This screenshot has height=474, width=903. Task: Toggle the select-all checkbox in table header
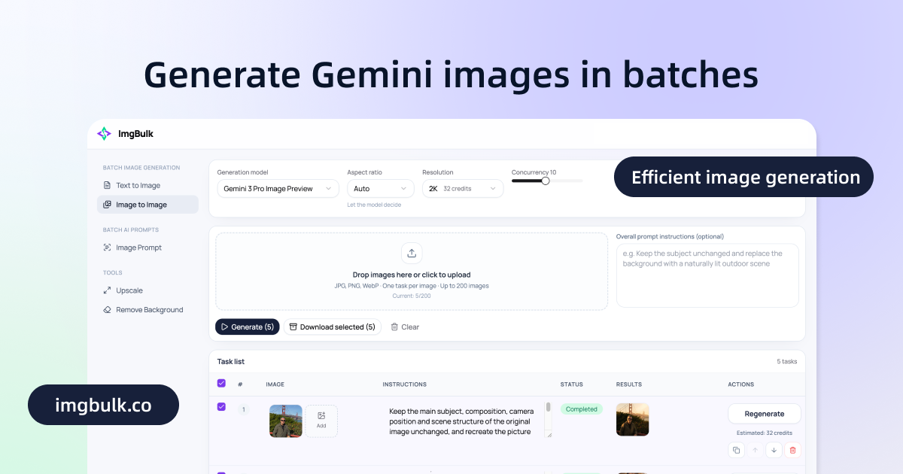221,384
